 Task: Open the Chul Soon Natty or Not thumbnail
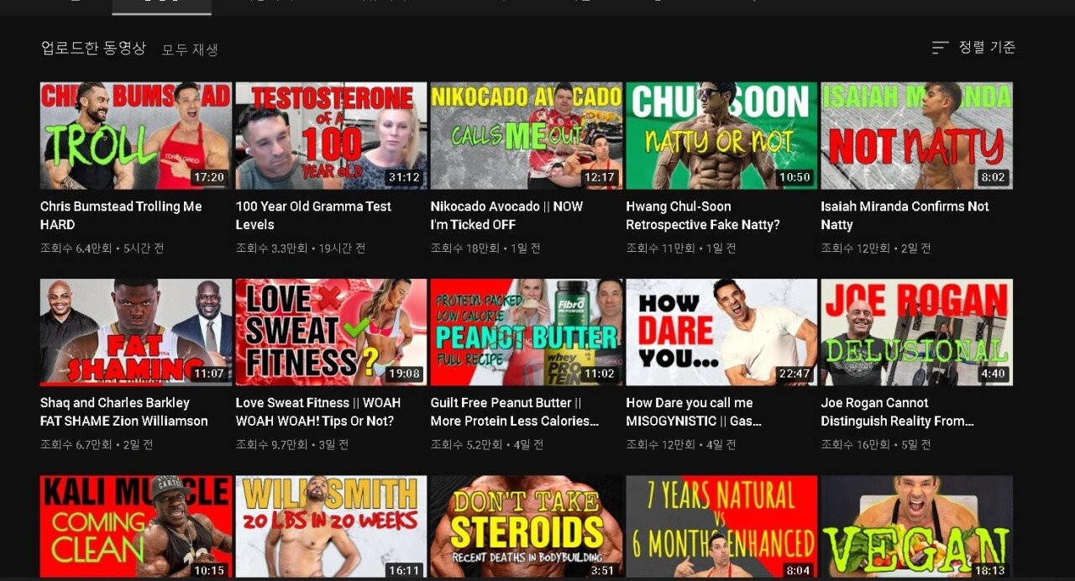[721, 135]
